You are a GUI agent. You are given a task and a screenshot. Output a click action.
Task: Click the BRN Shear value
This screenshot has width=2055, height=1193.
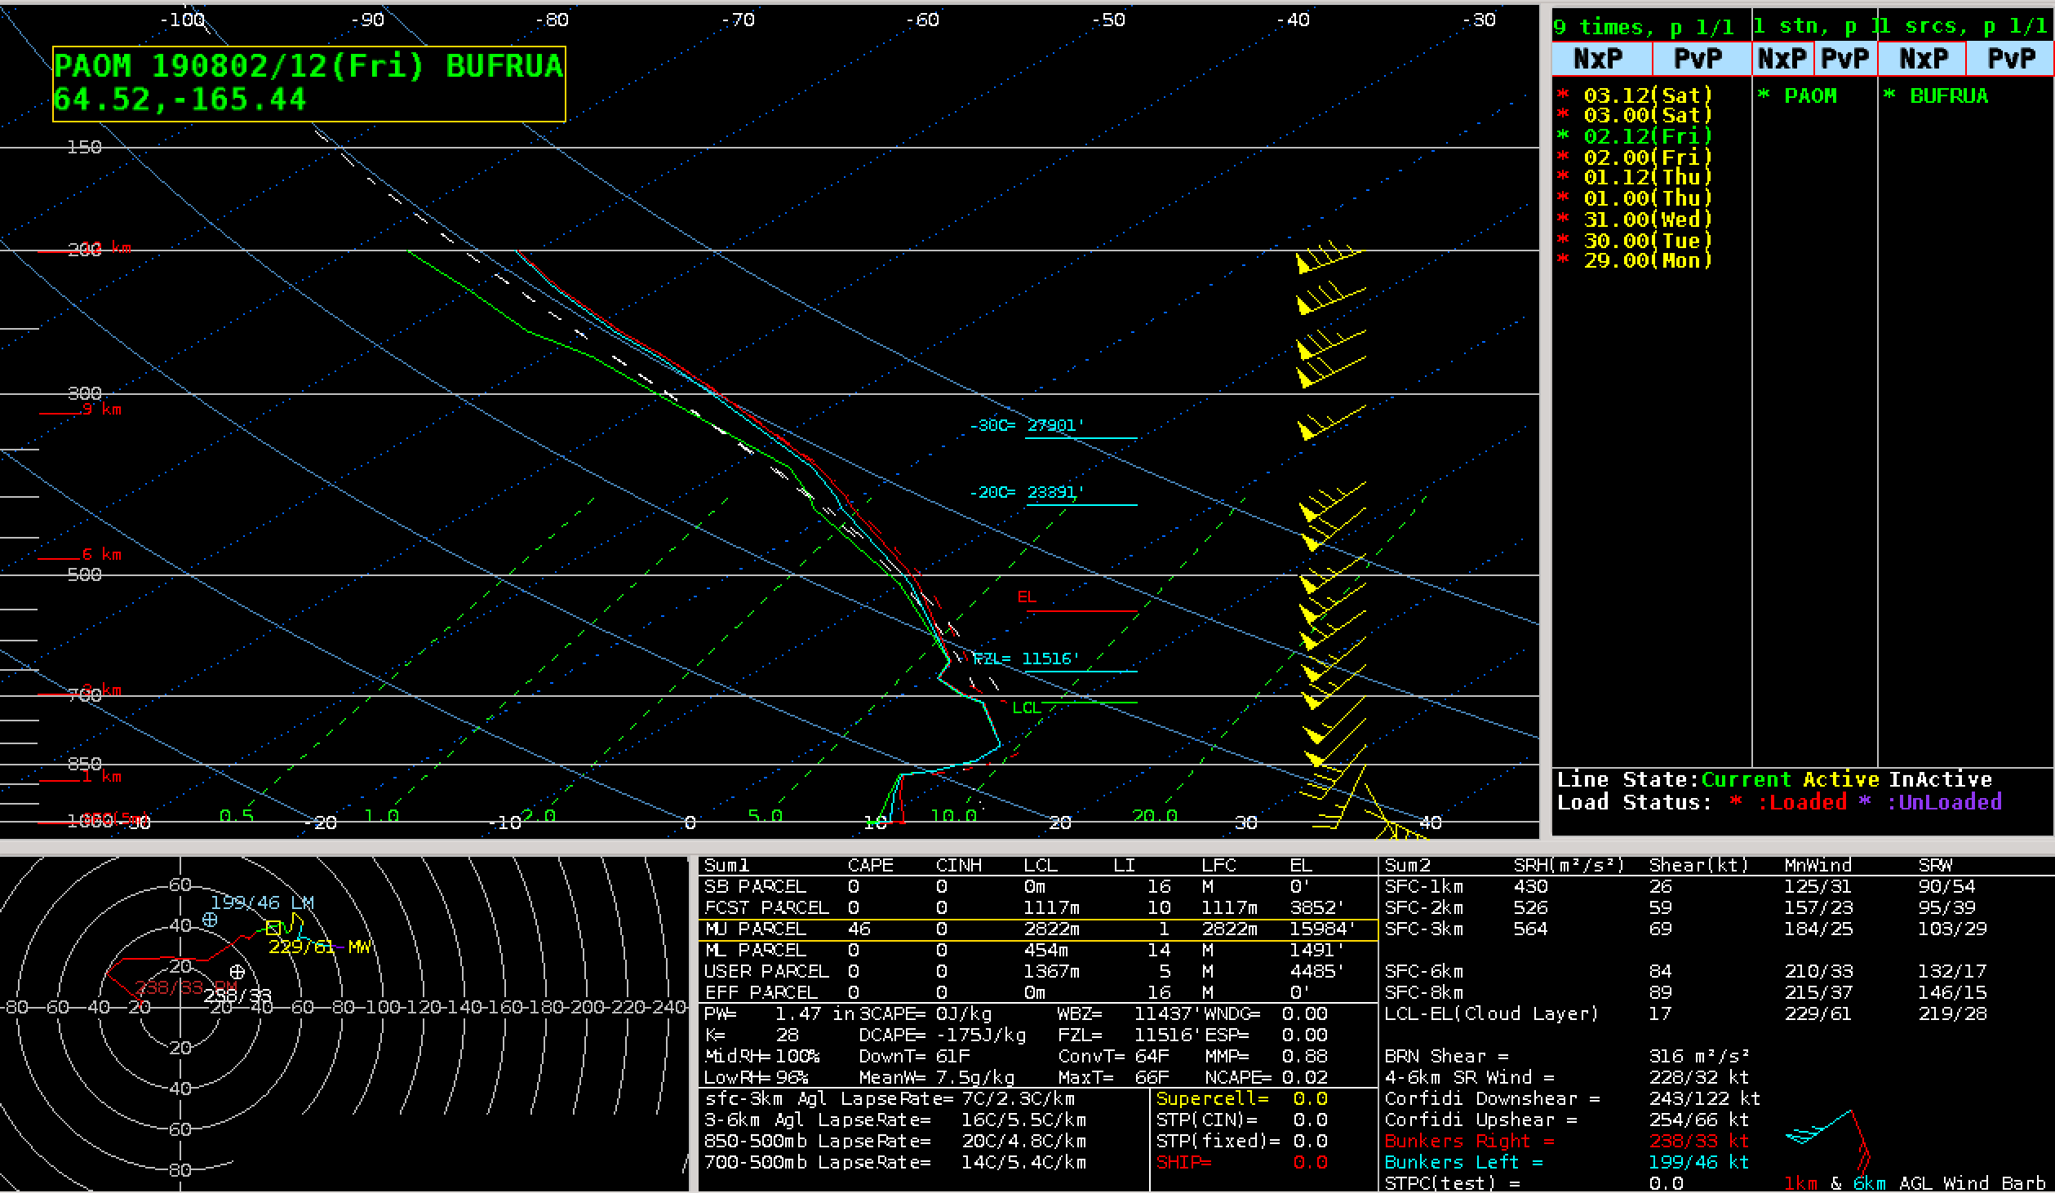pyautogui.click(x=1699, y=1056)
